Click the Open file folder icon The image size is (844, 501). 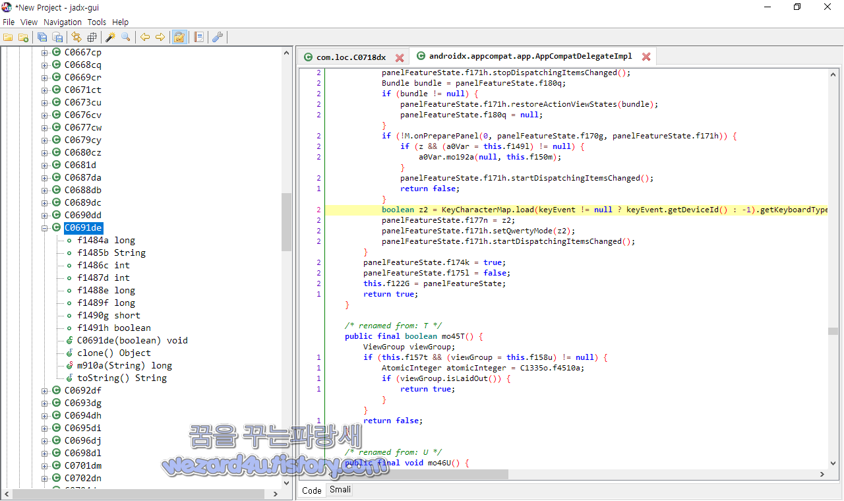[x=8, y=37]
